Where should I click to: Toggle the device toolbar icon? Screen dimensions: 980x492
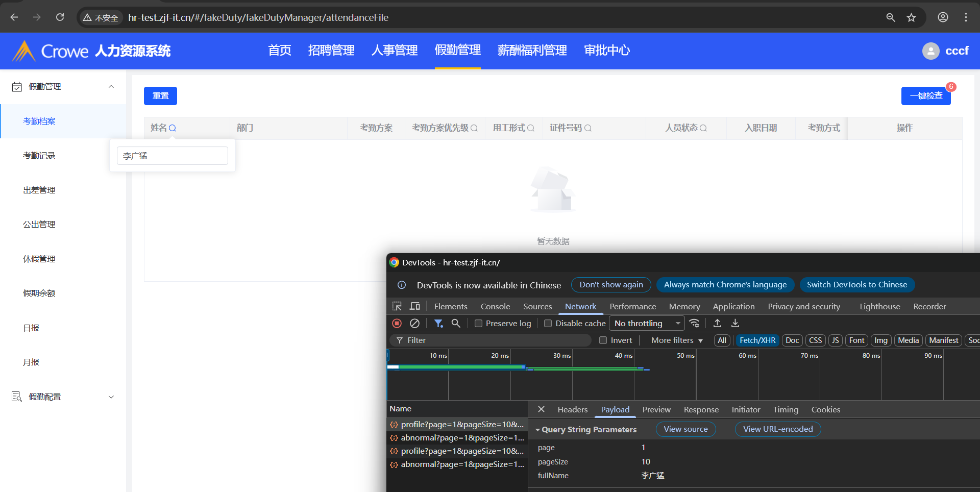point(415,306)
